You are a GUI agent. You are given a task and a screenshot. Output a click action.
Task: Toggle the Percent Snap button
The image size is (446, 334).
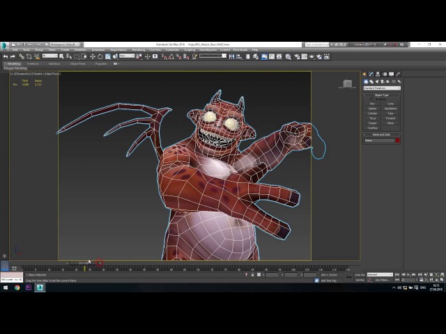[x=178, y=57]
